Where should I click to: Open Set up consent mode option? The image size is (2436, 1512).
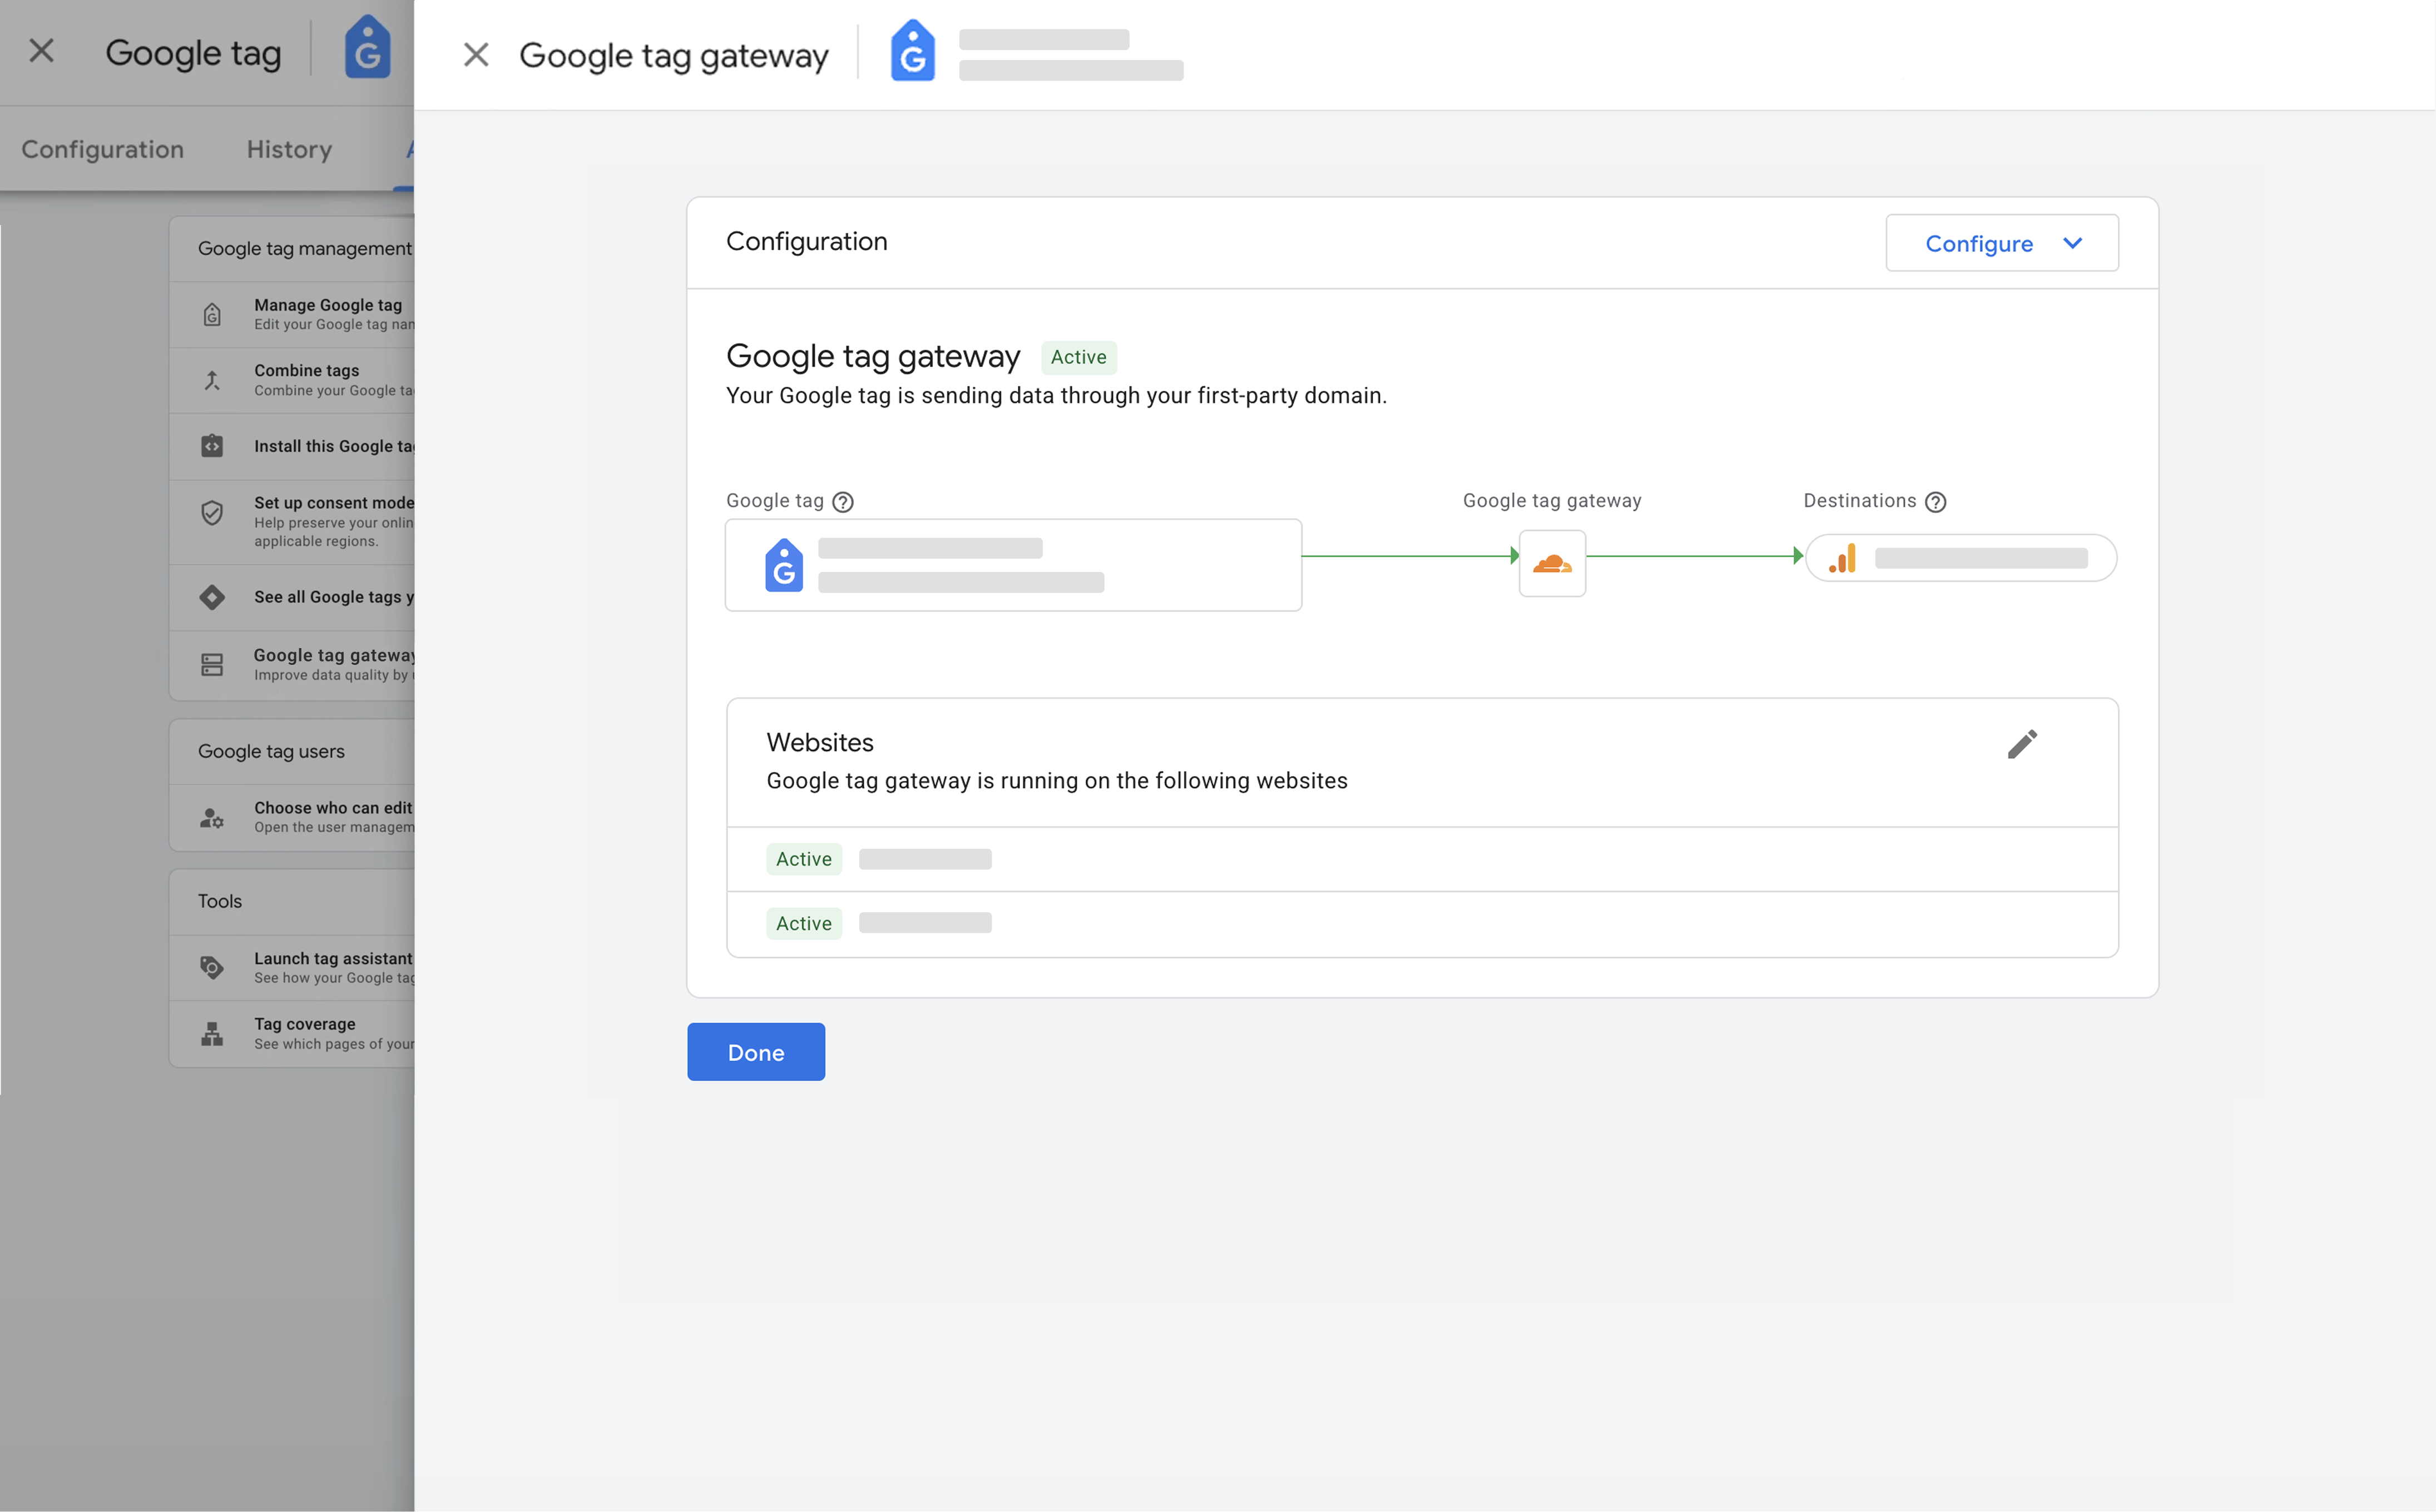click(292, 522)
